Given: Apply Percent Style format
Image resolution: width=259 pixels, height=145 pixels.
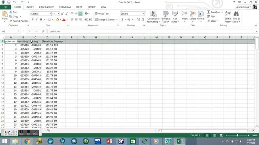Looking at the screenshot, I should (x=129, y=20).
